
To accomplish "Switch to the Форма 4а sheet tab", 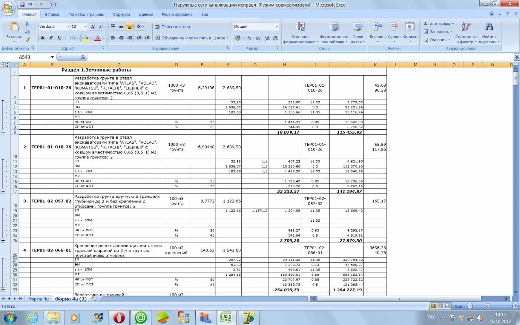I will coord(38,299).
